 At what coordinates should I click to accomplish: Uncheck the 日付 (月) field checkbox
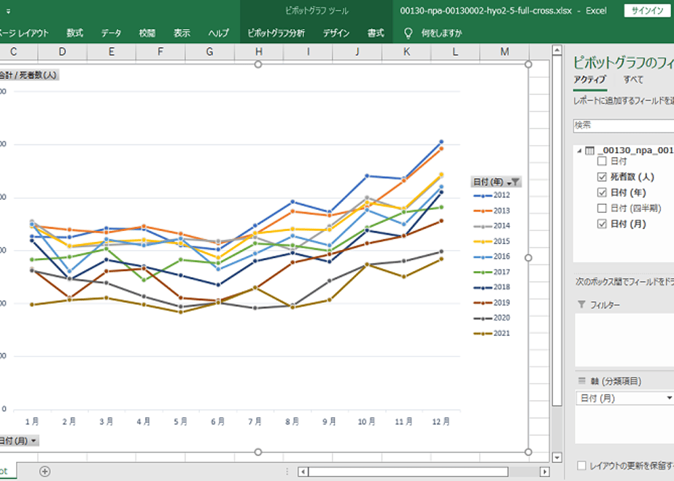click(x=602, y=224)
